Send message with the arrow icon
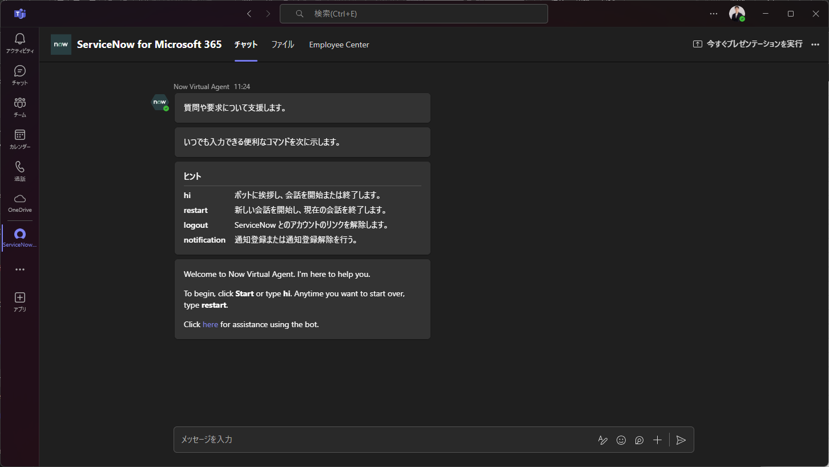Viewport: 829px width, 467px height. point(681,440)
